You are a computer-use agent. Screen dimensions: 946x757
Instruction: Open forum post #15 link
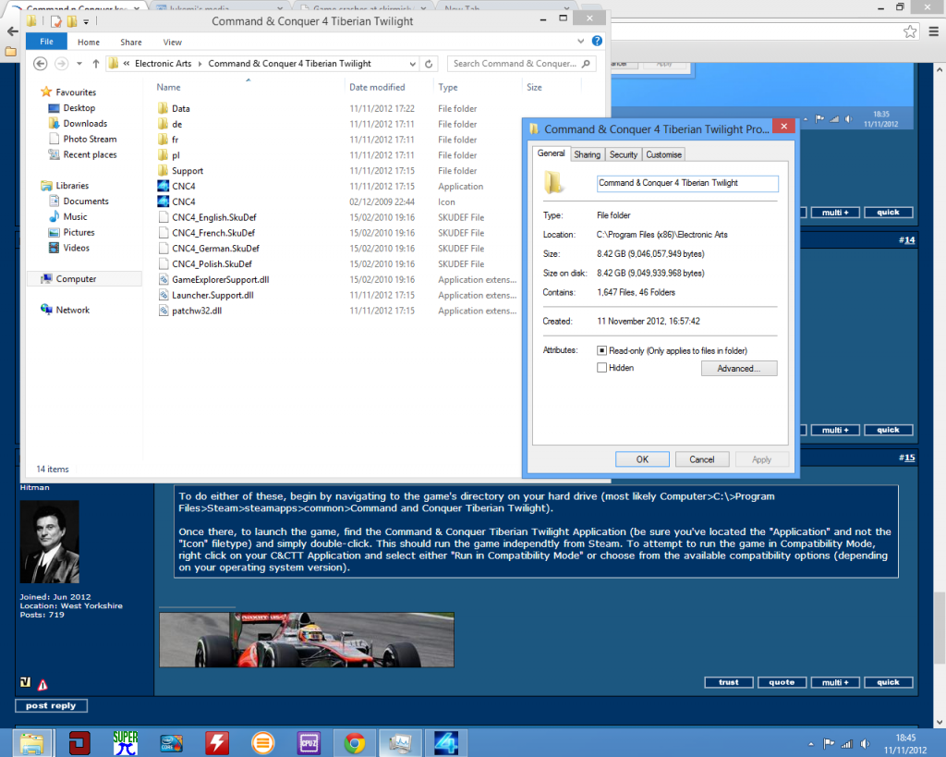(907, 458)
